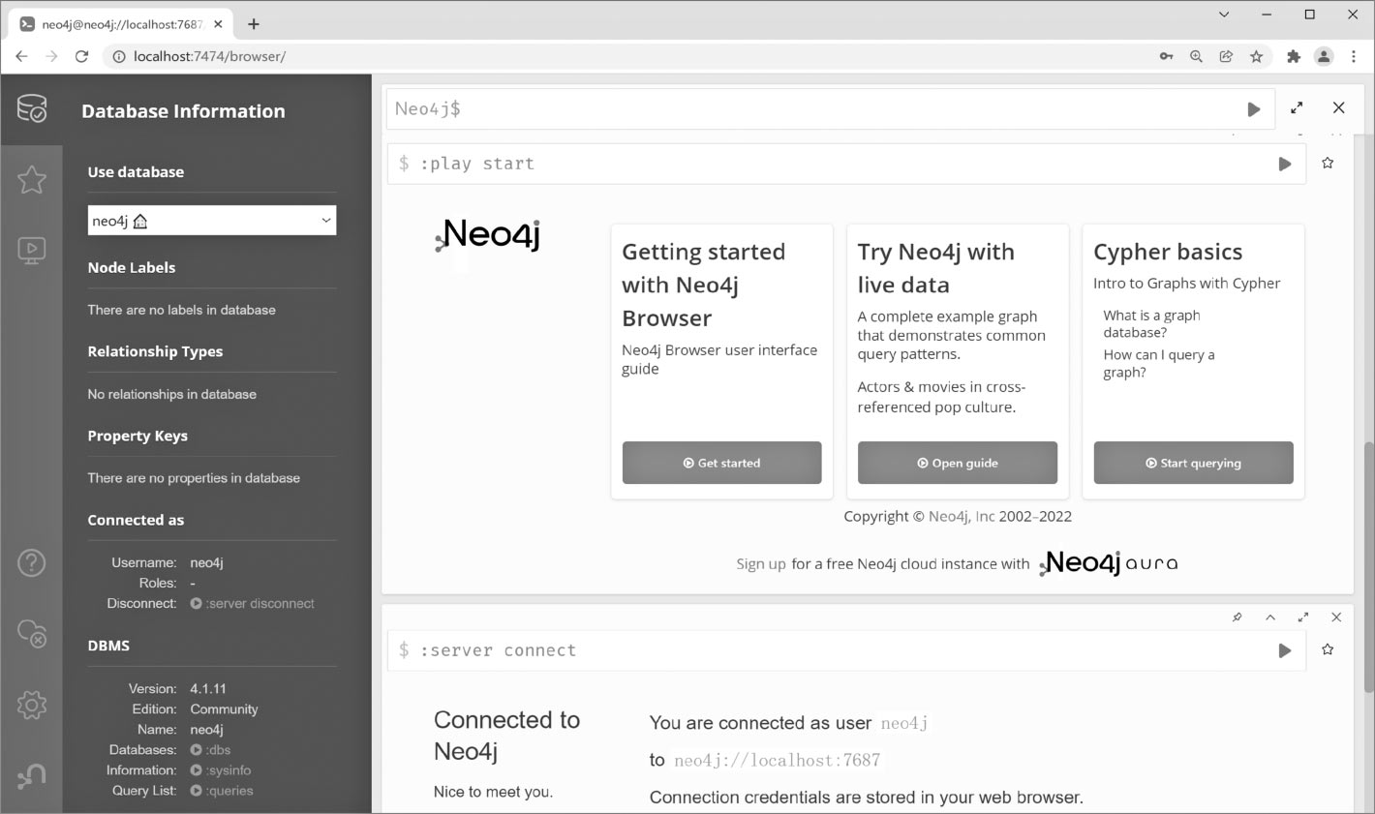Image resolution: width=1375 pixels, height=814 pixels.
Task: Click the Get started button
Action: tap(721, 463)
